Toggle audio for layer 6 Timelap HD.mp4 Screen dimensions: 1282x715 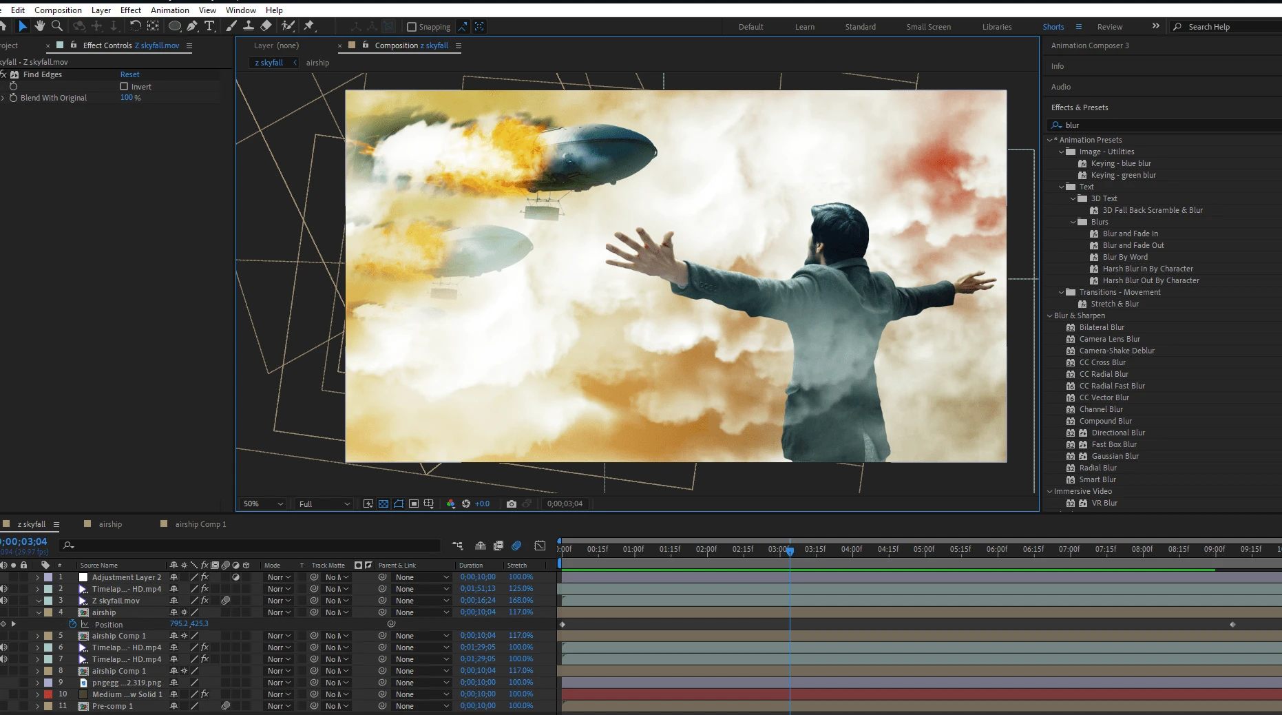[3, 647]
